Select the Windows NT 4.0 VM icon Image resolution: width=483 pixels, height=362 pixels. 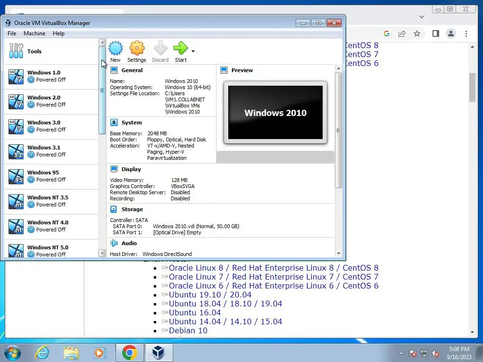pos(16,226)
